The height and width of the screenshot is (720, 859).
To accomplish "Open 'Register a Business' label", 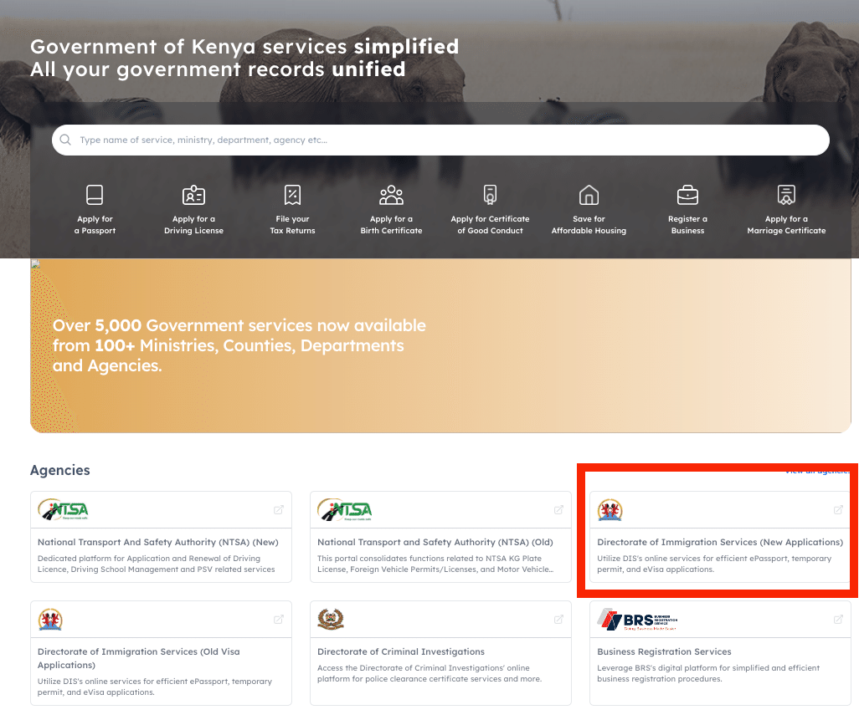I will [687, 225].
